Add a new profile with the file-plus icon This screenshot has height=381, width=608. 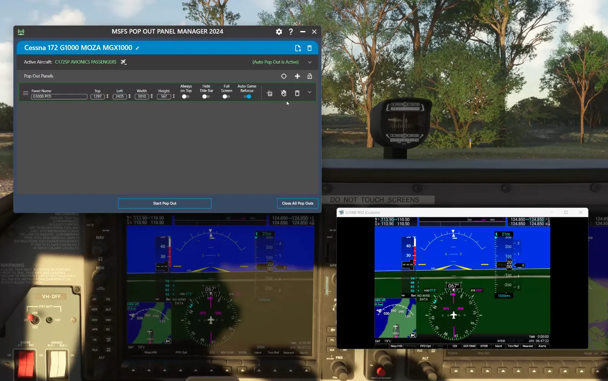coord(298,48)
